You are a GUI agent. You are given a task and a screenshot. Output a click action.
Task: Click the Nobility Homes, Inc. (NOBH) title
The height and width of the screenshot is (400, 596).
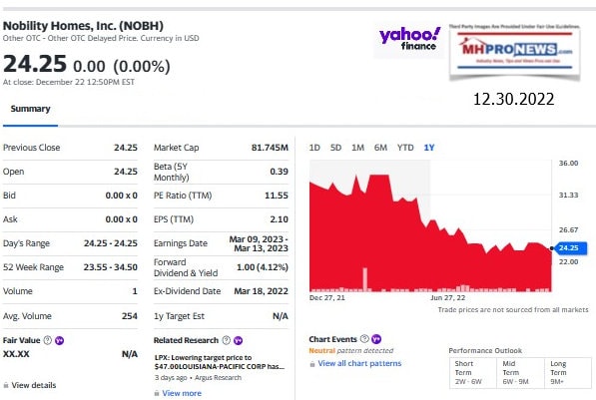83,26
